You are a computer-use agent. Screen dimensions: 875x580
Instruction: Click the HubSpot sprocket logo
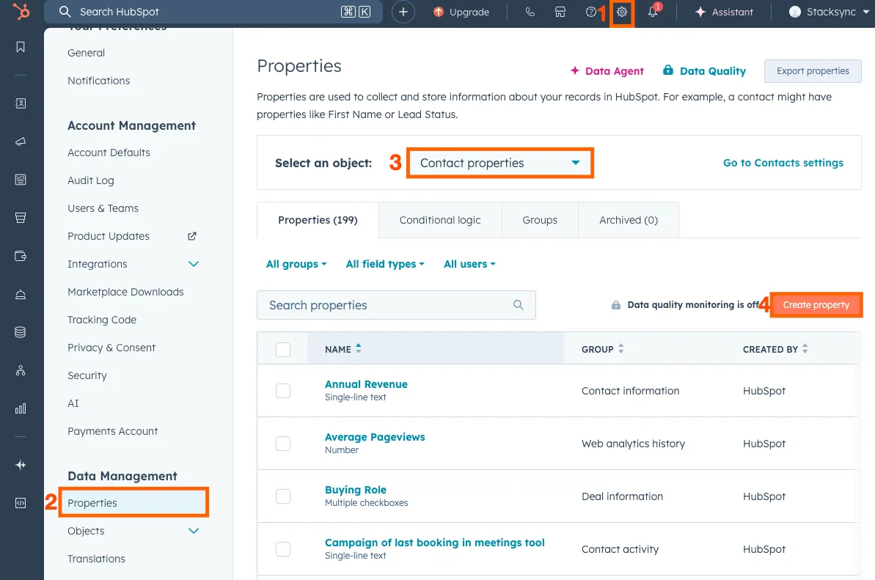(21, 11)
